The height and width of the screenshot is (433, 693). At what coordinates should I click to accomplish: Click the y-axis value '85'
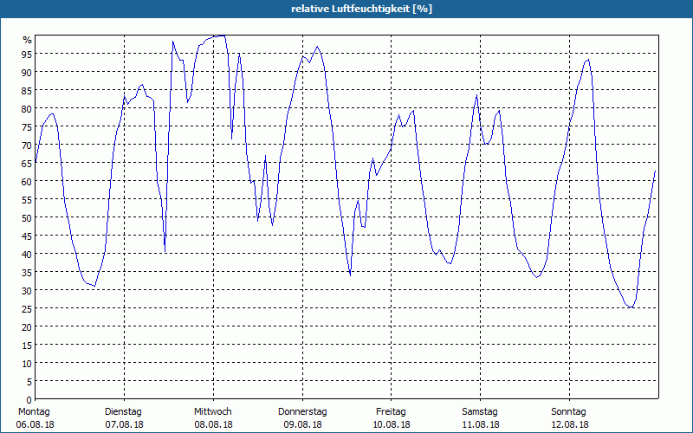pyautogui.click(x=27, y=91)
